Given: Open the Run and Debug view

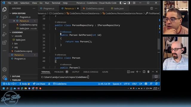Looking at the screenshot, I should tap(4, 34).
